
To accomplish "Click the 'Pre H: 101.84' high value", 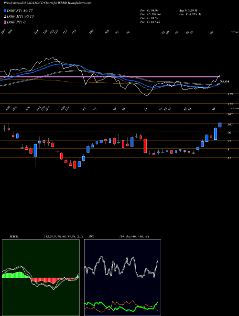I will click(x=151, y=14).
